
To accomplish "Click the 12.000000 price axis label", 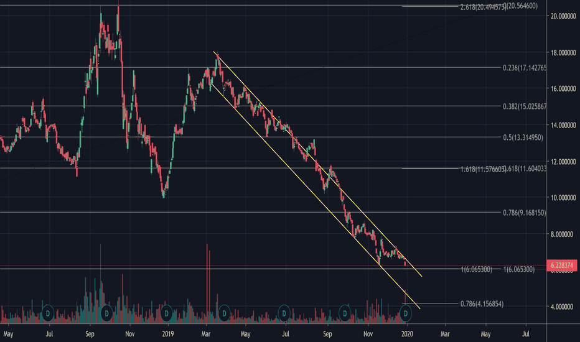I will pyautogui.click(x=563, y=162).
